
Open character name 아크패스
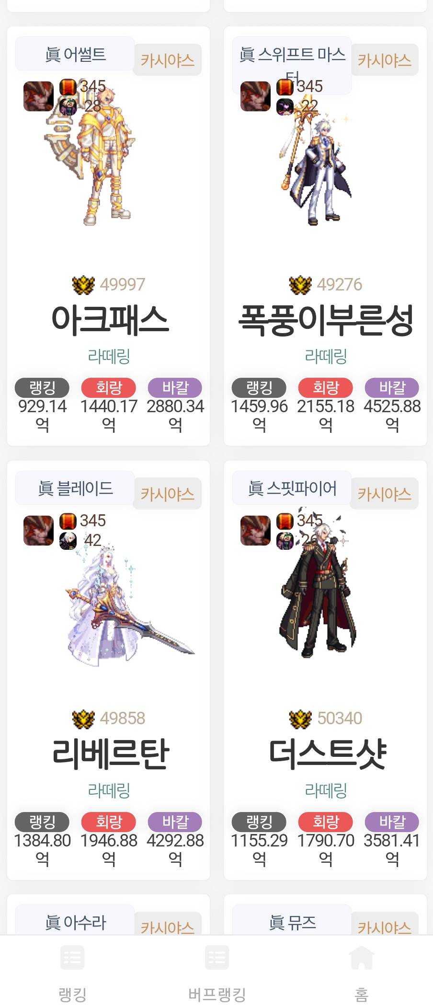click(x=110, y=319)
